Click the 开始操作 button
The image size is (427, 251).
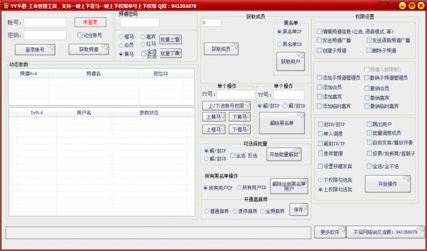click(x=388, y=184)
